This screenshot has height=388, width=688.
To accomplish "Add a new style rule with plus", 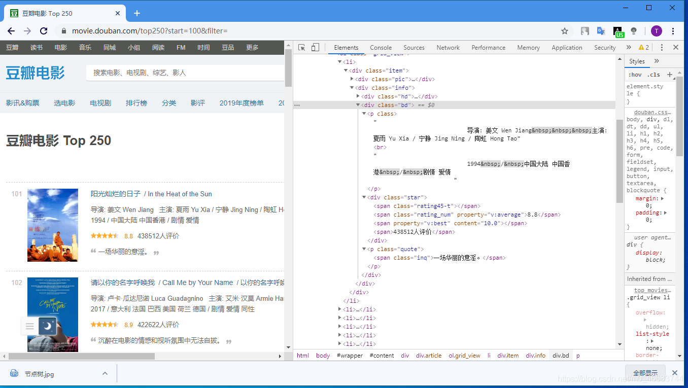I will pos(669,75).
